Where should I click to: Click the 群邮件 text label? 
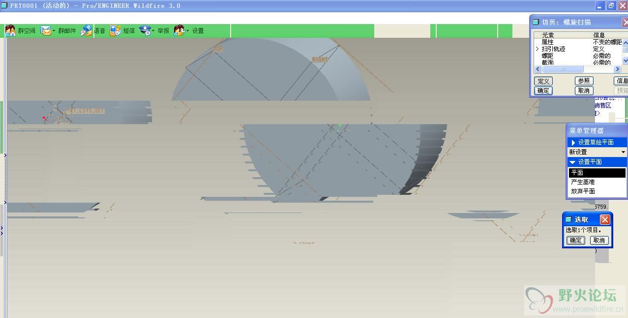(67, 31)
